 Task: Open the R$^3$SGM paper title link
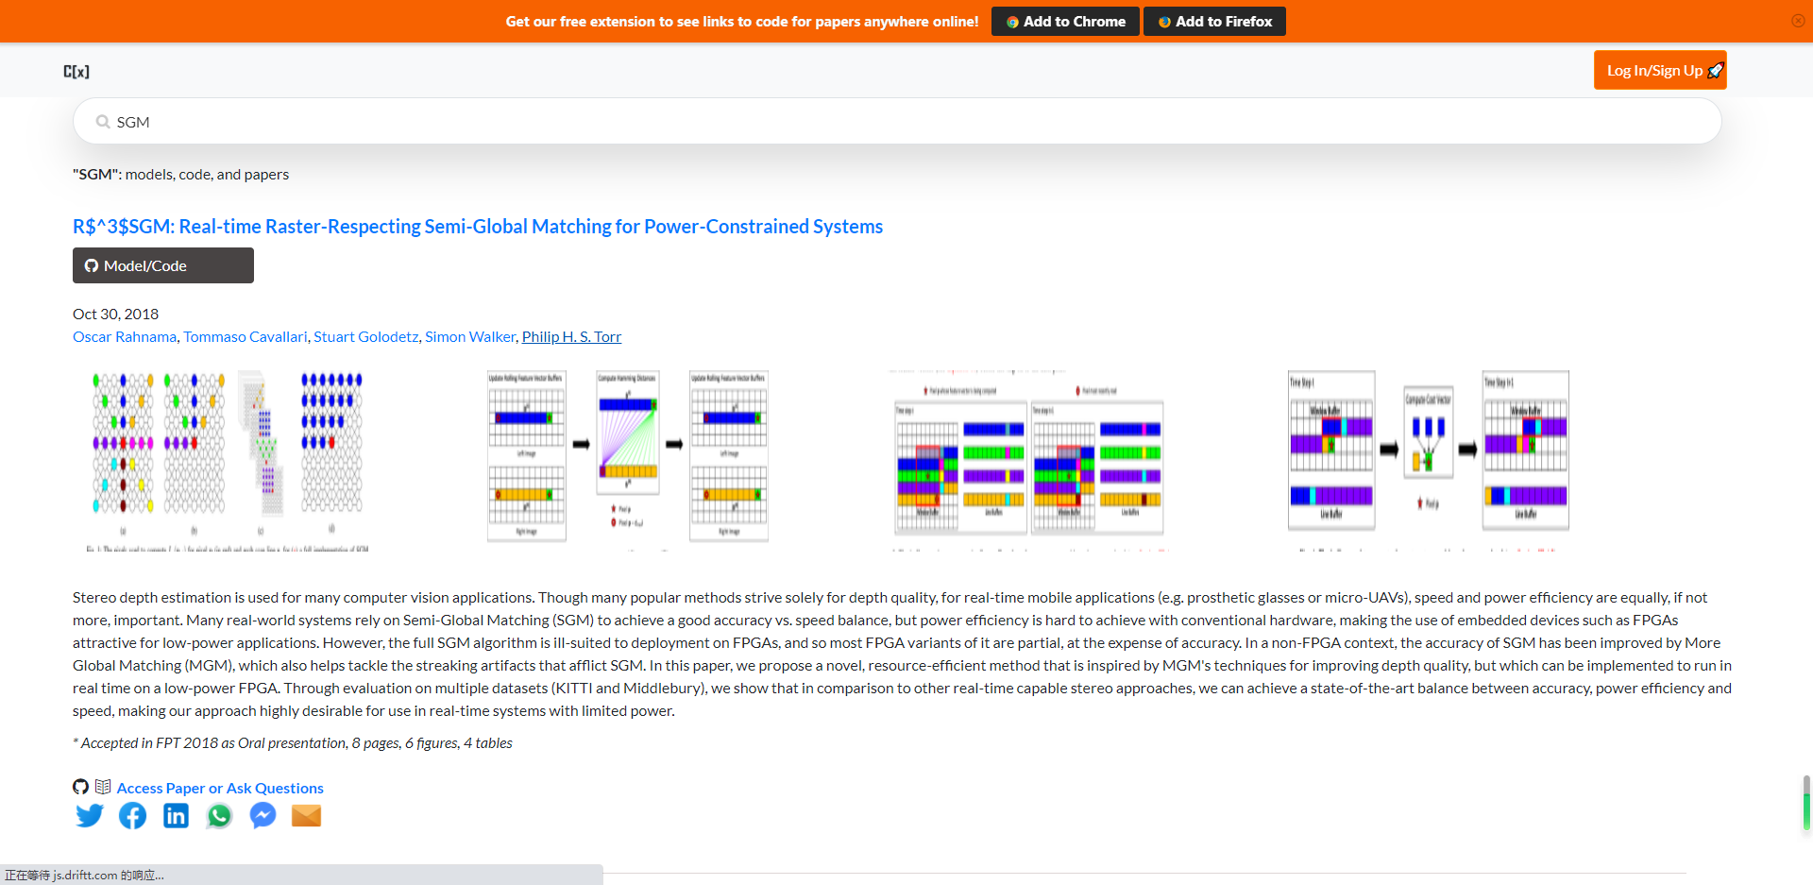point(478,227)
